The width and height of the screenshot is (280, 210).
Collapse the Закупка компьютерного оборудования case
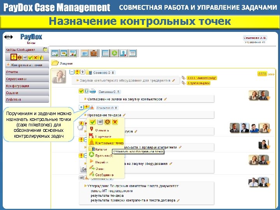click(72, 72)
